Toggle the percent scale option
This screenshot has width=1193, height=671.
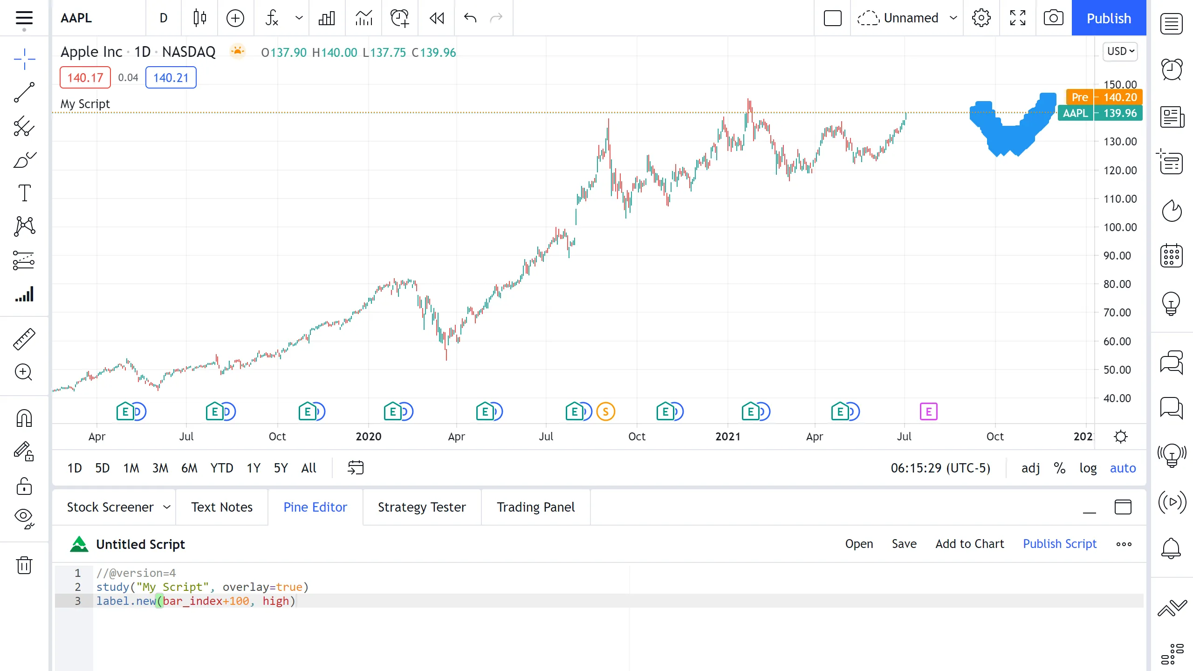pyautogui.click(x=1059, y=468)
